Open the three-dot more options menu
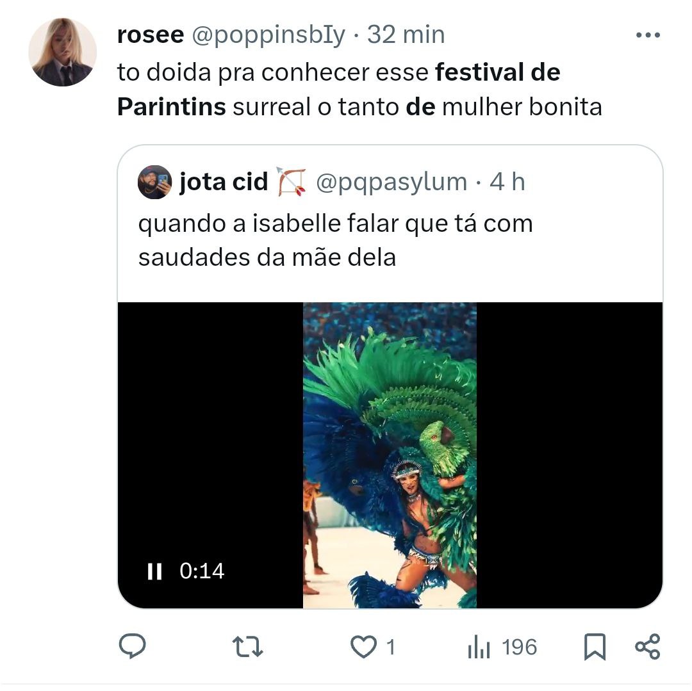 pyautogui.click(x=648, y=35)
